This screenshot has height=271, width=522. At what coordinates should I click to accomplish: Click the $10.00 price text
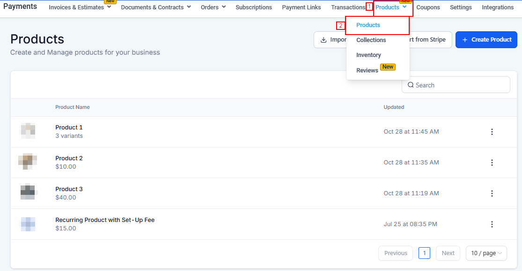click(66, 167)
